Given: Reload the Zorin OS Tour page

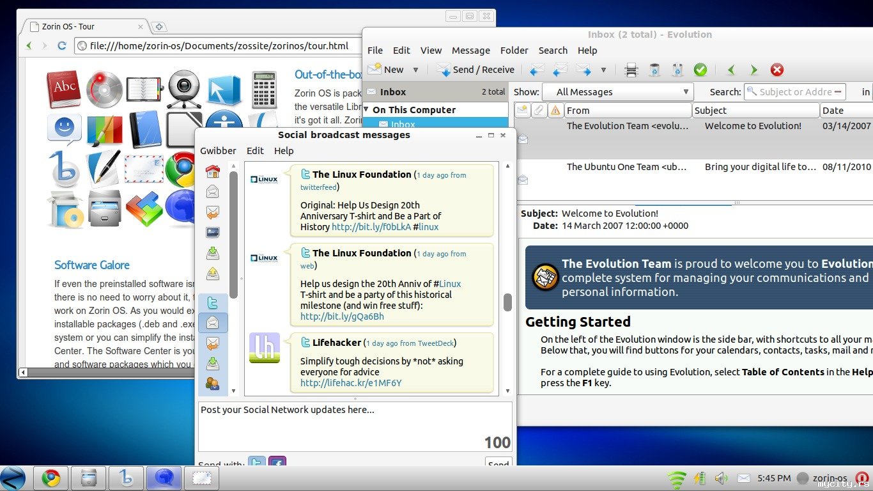Looking at the screenshot, I should pyautogui.click(x=62, y=45).
